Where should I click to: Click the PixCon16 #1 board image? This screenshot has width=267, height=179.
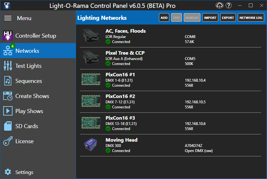click(x=91, y=79)
